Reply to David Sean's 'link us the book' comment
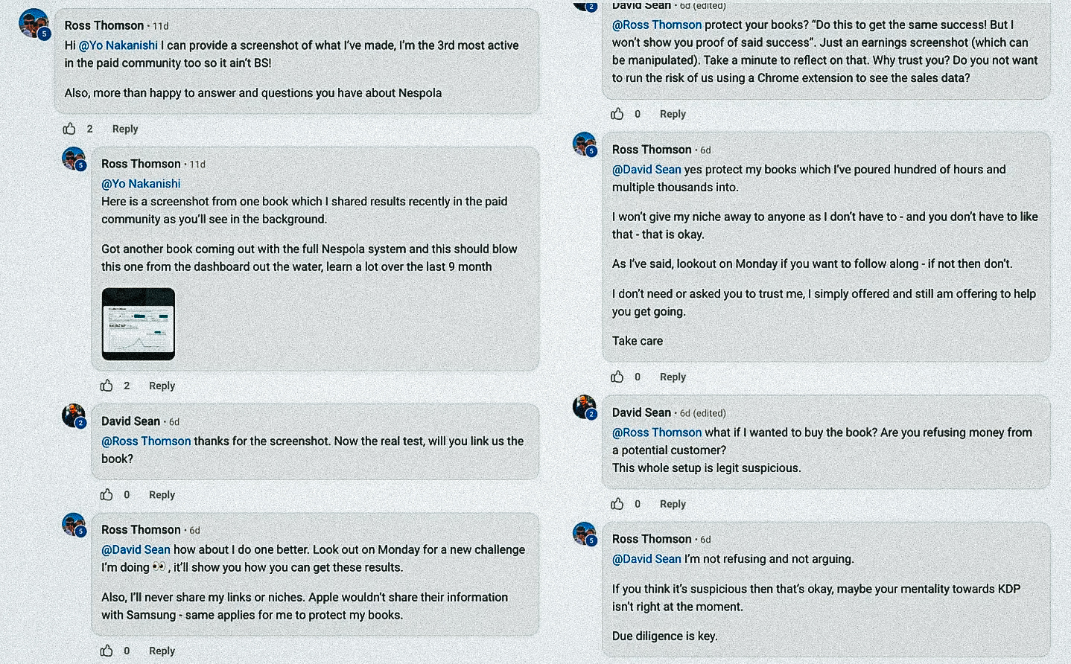 [x=162, y=495]
